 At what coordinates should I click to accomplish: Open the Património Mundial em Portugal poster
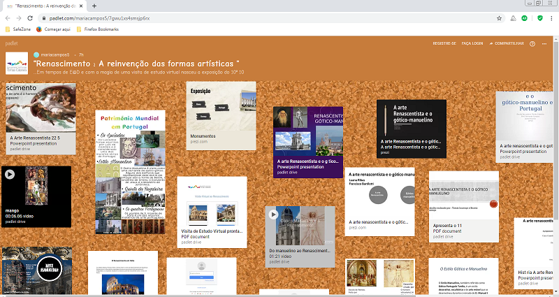tap(130, 172)
